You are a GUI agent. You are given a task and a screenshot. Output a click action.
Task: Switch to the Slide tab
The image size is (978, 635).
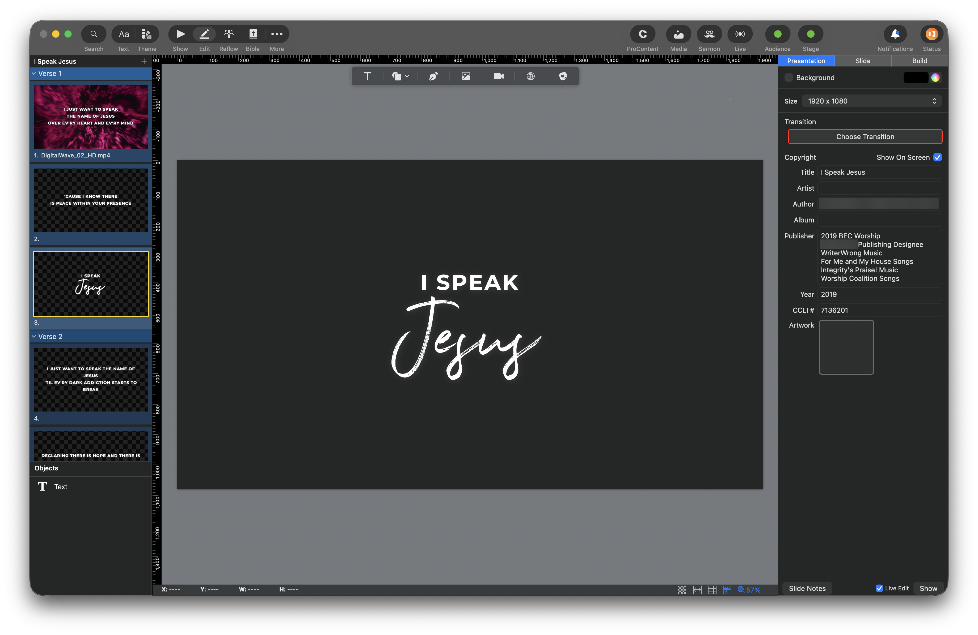[x=863, y=61]
